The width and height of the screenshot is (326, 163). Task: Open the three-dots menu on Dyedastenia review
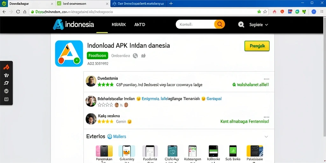coord(266,79)
